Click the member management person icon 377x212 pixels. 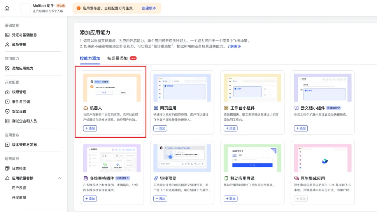click(x=7, y=44)
